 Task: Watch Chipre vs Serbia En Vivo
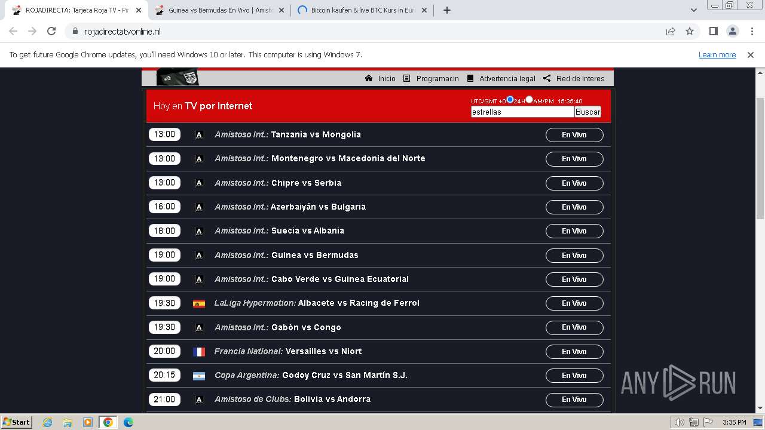(574, 183)
